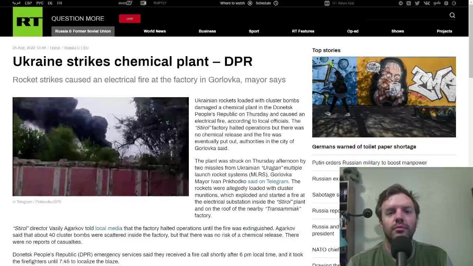Open the Shows section
473x266 pixels.
[x=398, y=31]
